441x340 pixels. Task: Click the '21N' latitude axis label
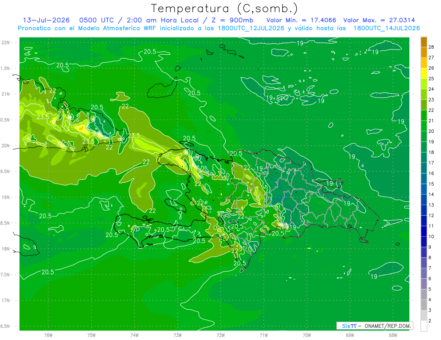[6, 94]
